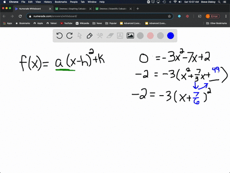
Task: Select the pen drawing tool
Action: [90, 36]
